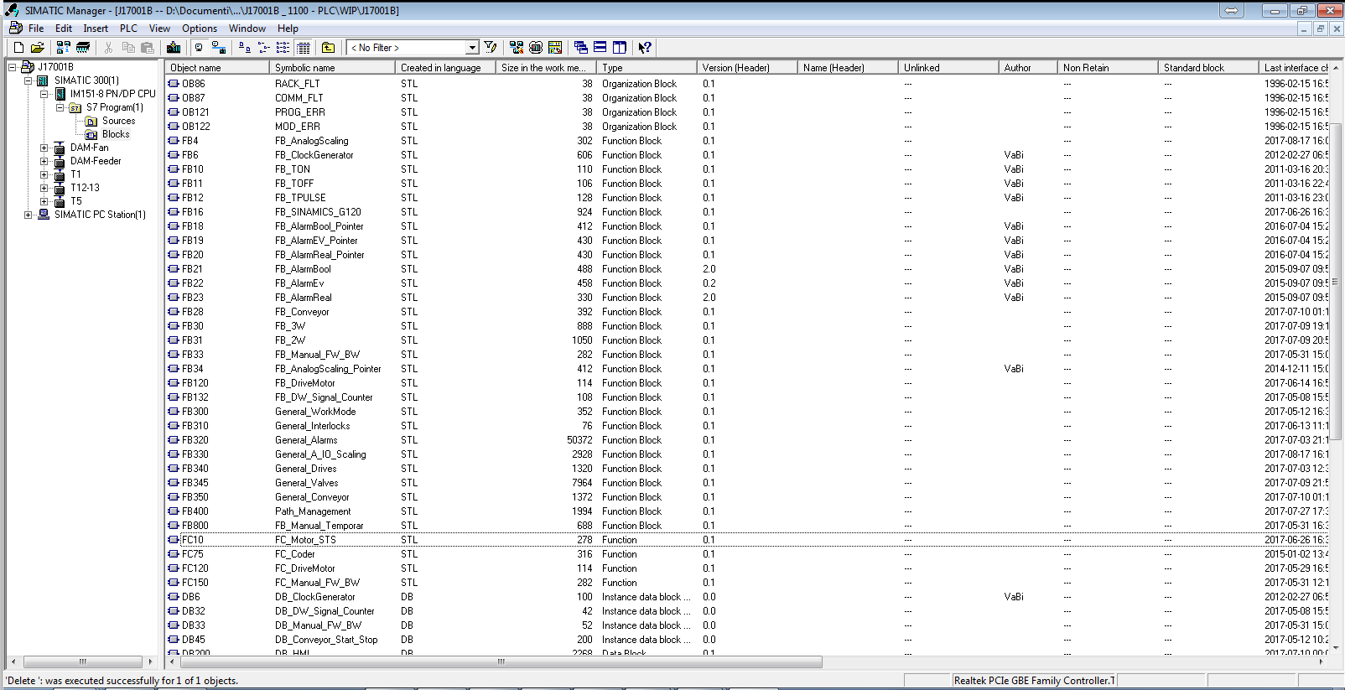Collapse the S7 Program(1) node
1345x690 pixels.
point(60,107)
